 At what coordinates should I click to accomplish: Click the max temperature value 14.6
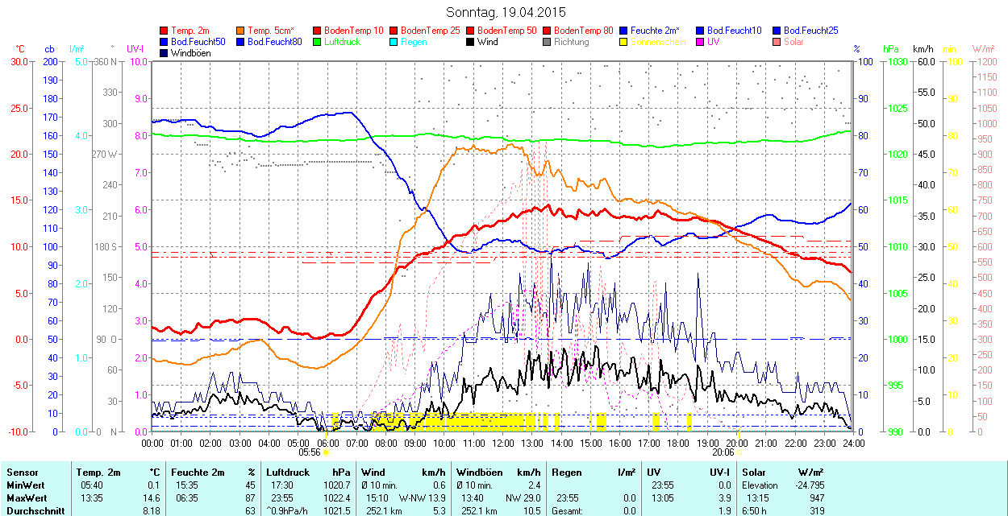(x=153, y=498)
